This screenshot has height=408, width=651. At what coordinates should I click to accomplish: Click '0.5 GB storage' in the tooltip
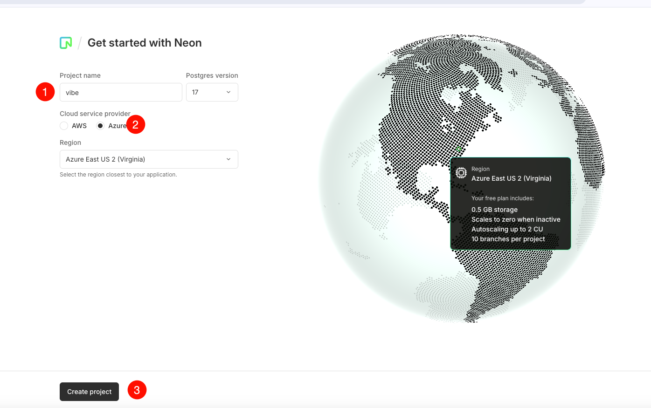pos(494,210)
